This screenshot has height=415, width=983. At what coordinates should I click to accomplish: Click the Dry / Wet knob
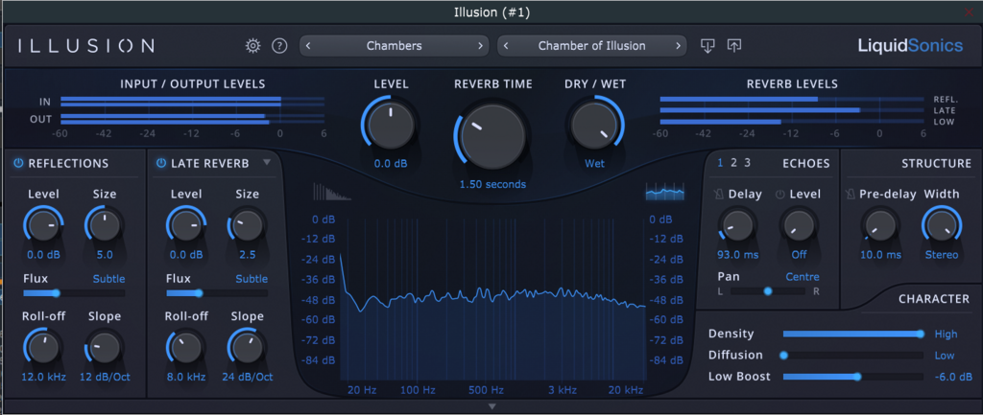(x=593, y=124)
